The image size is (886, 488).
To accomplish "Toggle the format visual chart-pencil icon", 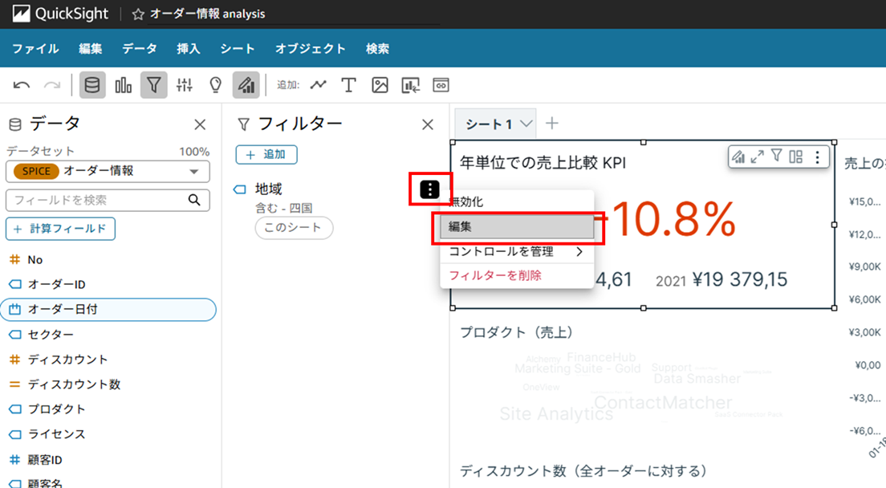I will point(246,85).
